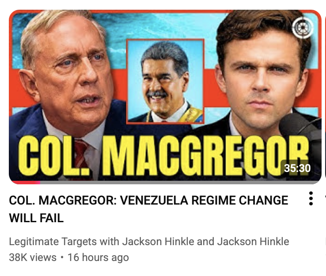Screen dimensions: 326x276
Task: Click the microphone shown in the thumbnail
Action: click(300, 133)
